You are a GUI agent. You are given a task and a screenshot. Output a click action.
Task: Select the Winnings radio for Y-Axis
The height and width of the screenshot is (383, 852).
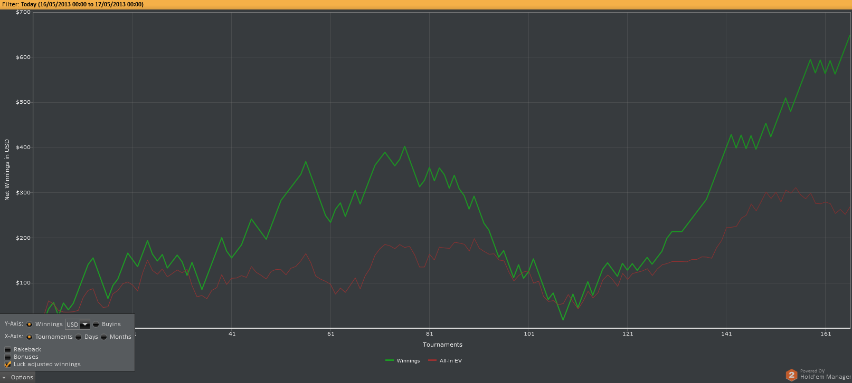click(30, 324)
